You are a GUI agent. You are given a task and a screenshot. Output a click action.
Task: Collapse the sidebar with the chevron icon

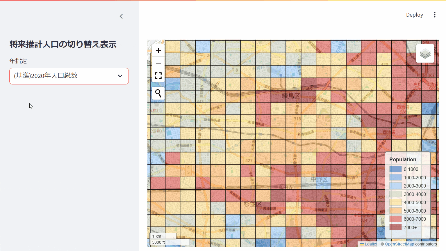(121, 16)
